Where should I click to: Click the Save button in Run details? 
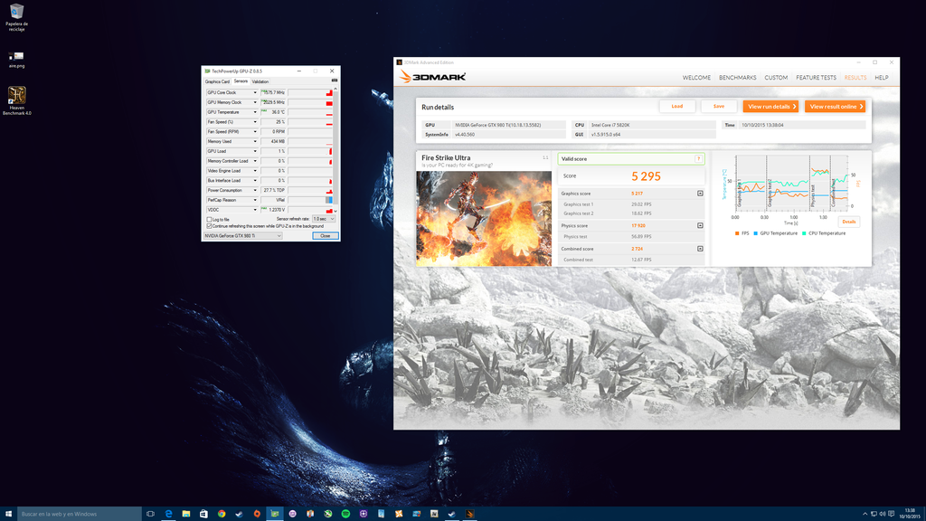tap(719, 107)
